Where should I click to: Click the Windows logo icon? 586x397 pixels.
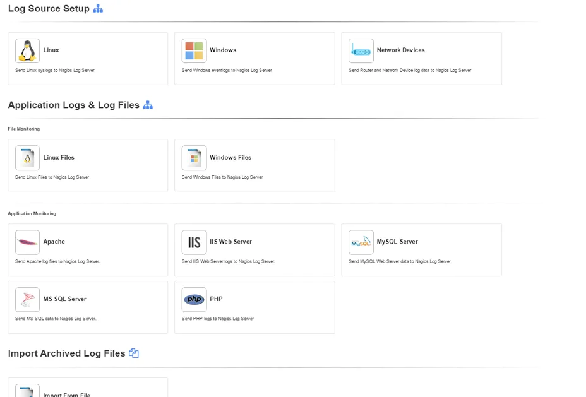(194, 50)
